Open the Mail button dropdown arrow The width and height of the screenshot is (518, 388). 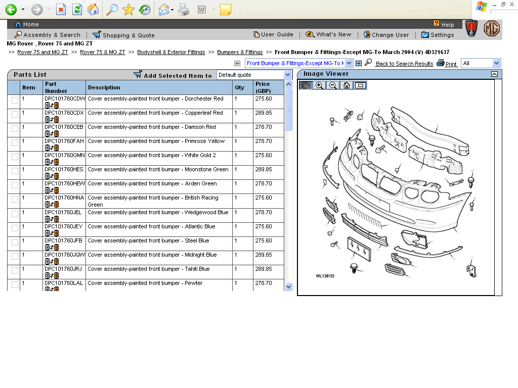[172, 10]
